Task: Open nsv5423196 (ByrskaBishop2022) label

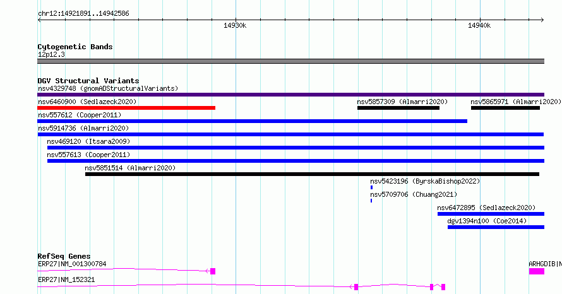Action: 425,181
